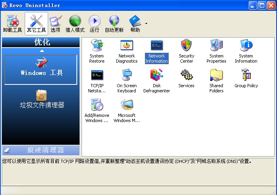
Task: Switch to the 痕迹清理器 panel
Action: pos(41,150)
